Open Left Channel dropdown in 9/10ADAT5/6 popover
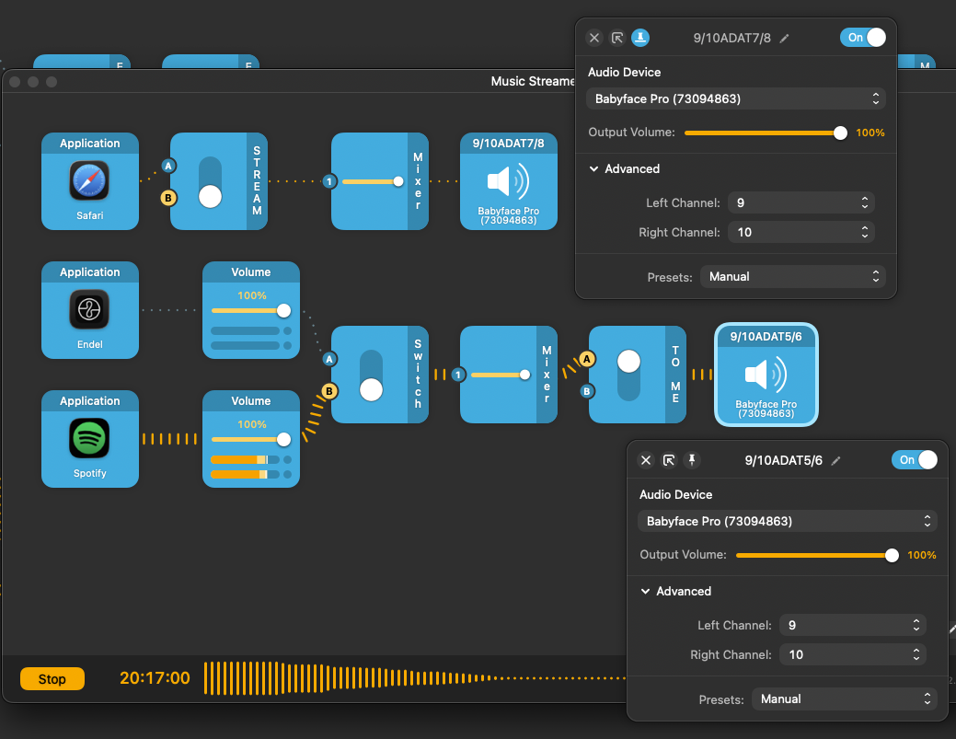This screenshot has width=956, height=739. (853, 626)
